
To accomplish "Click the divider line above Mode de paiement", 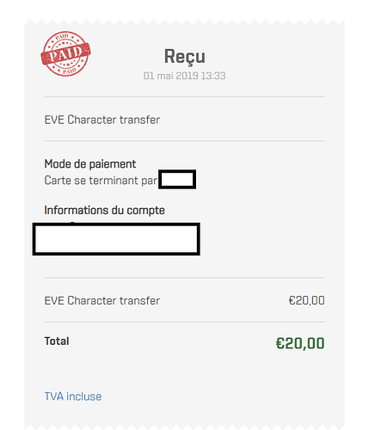I will coord(184,141).
